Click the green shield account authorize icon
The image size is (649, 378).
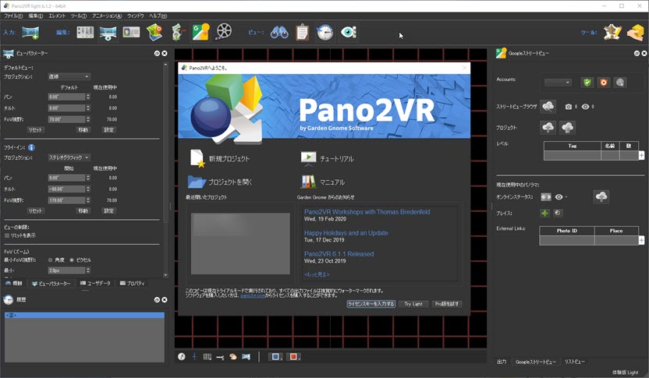(x=587, y=83)
